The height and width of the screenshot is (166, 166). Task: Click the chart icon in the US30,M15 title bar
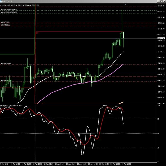pyautogui.click(x=1, y=1)
